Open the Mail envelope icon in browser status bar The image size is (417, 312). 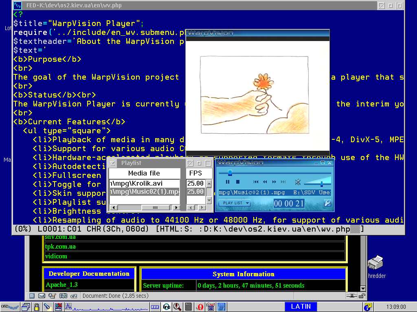tap(42, 296)
